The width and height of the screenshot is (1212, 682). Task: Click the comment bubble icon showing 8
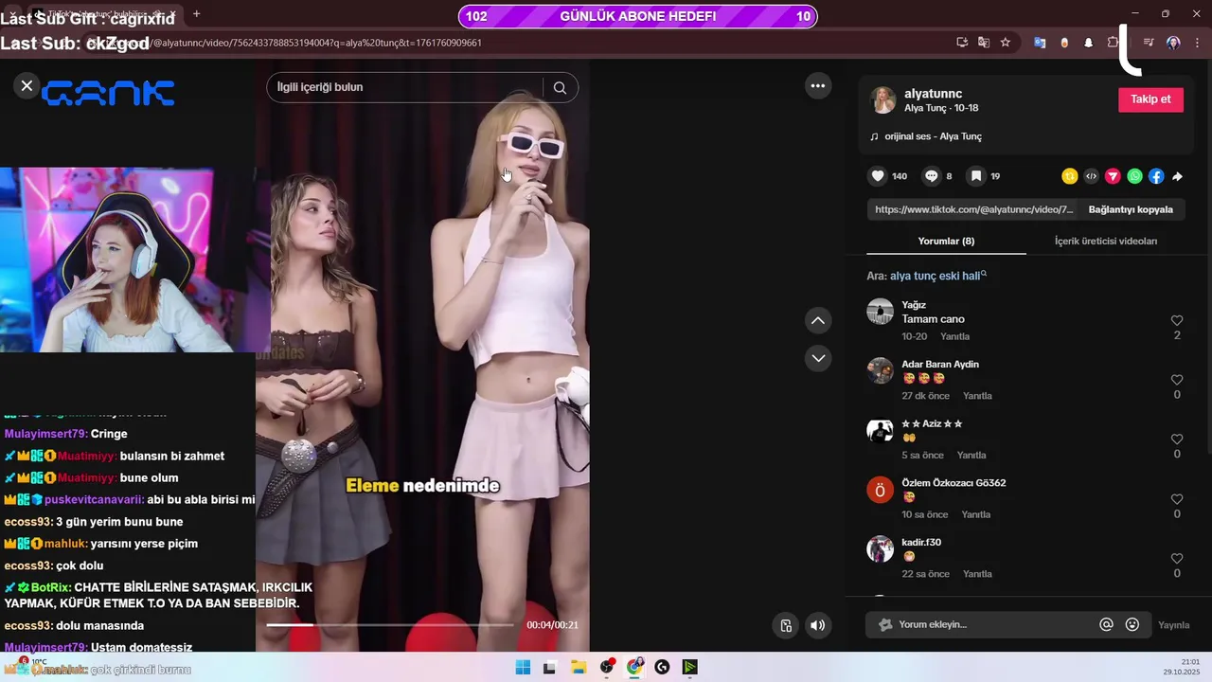coord(931,176)
